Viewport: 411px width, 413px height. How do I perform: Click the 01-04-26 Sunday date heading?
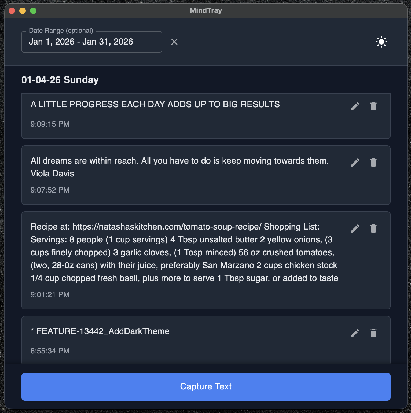pos(60,80)
